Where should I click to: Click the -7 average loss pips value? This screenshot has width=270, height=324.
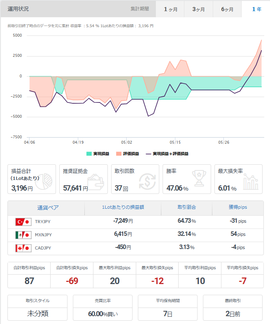click(242, 281)
